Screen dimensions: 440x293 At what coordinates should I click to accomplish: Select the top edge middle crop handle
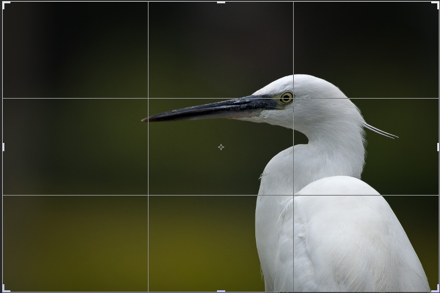221,3
